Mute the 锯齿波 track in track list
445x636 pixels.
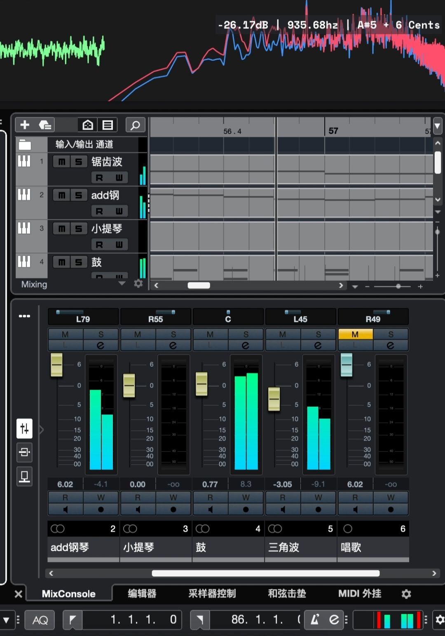(62, 162)
